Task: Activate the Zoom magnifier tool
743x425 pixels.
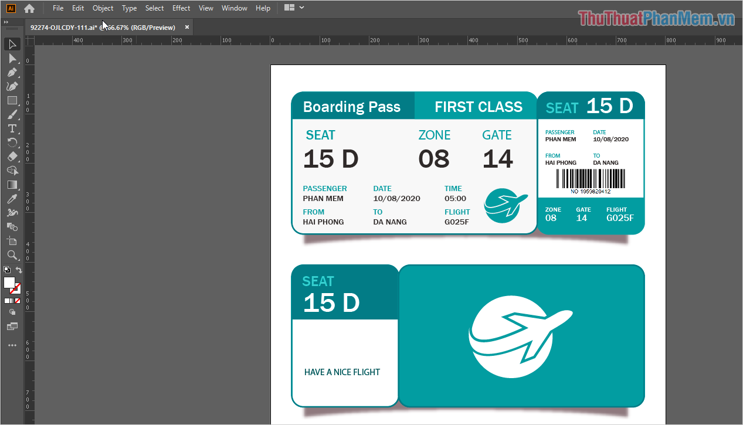Action: click(x=12, y=255)
